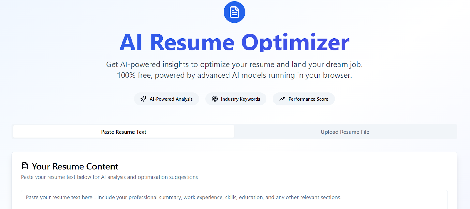Click the trending arrow icon for Performance Score
This screenshot has height=209, width=470.
(282, 99)
